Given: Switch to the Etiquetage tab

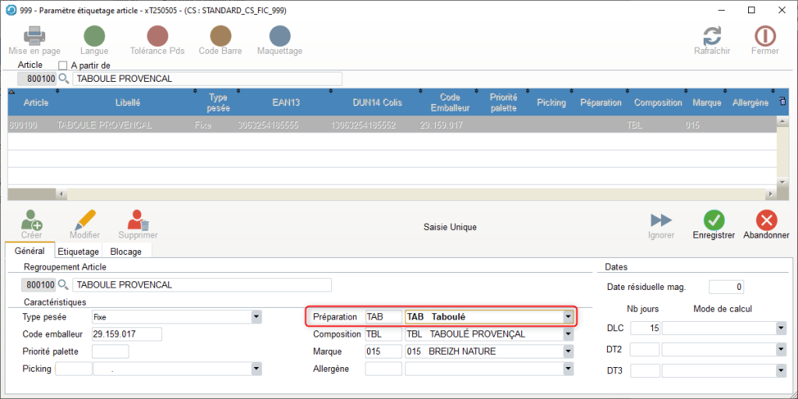Looking at the screenshot, I should (x=78, y=252).
